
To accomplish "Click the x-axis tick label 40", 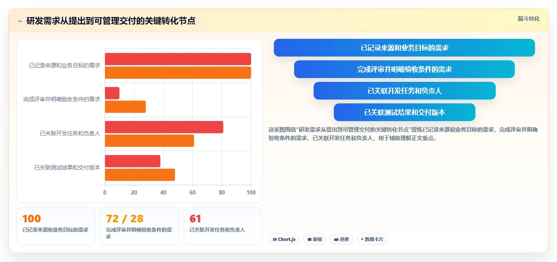I will click(x=163, y=192).
